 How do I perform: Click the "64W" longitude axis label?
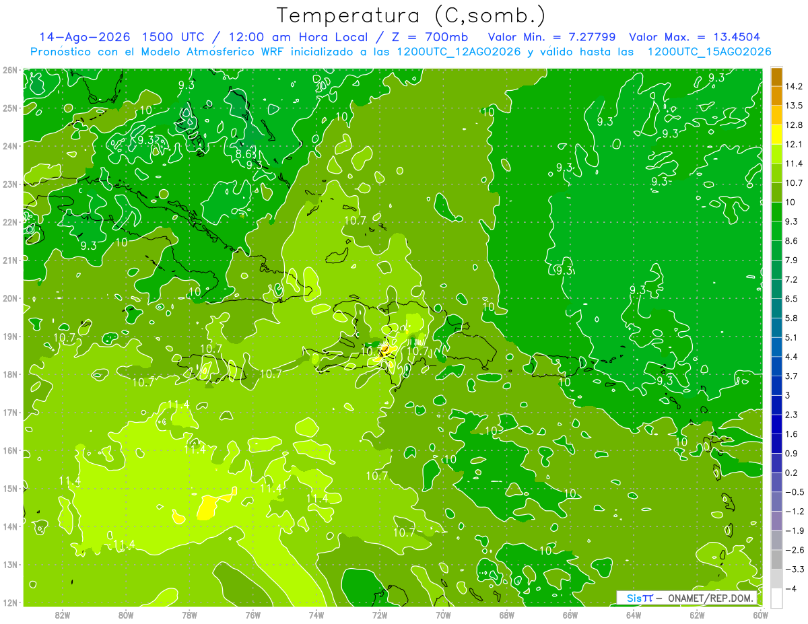pyautogui.click(x=634, y=615)
